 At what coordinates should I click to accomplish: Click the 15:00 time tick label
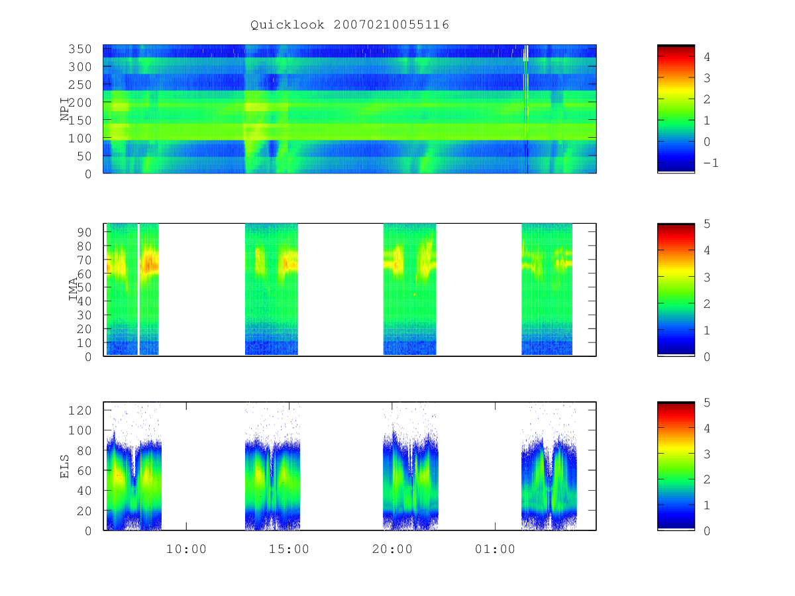pyautogui.click(x=289, y=549)
